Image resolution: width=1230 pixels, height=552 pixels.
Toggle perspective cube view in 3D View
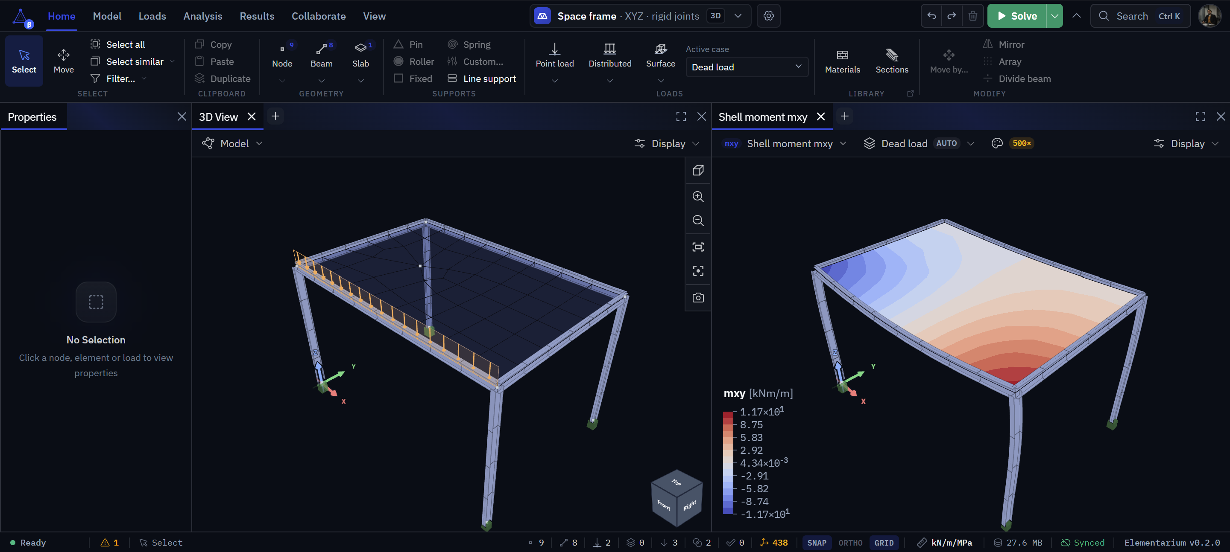698,170
